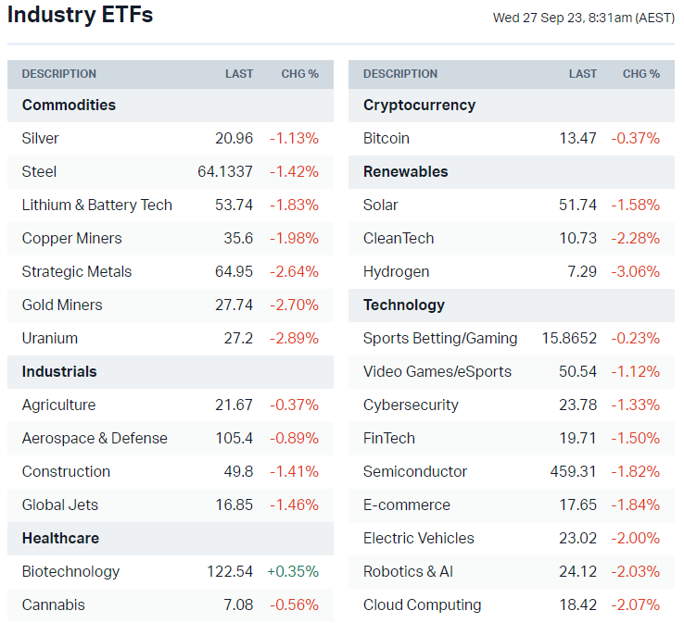Screen dimensions: 684x623
Task: Click the Silver ETF row
Action: [41, 139]
